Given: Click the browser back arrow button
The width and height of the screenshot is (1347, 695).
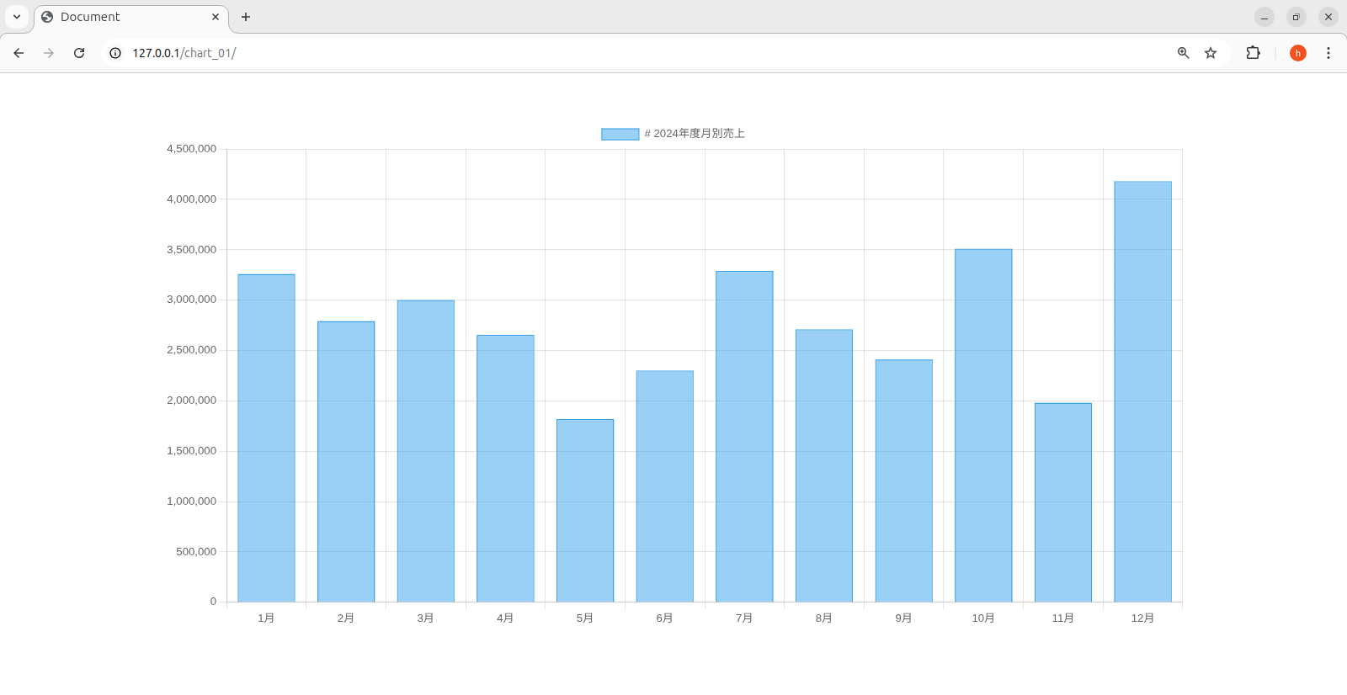Looking at the screenshot, I should [x=19, y=53].
